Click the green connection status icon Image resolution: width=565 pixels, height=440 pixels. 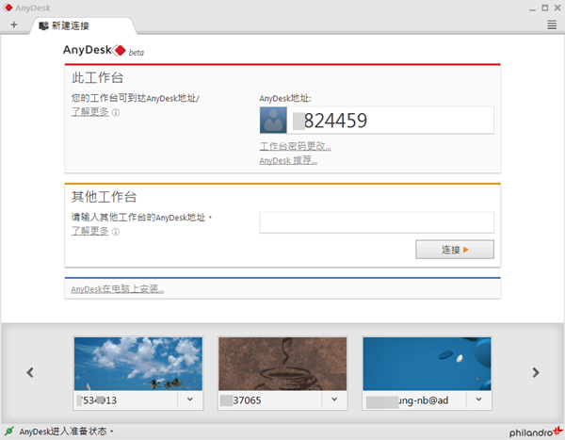click(x=9, y=431)
